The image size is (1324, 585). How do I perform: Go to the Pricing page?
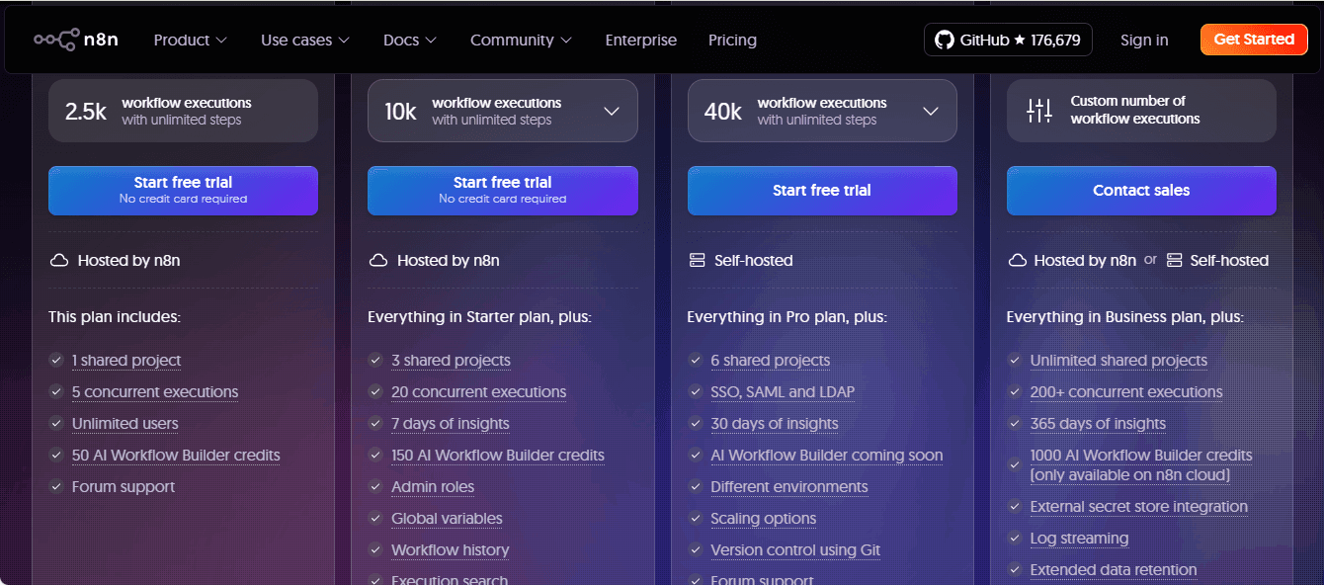pyautogui.click(x=732, y=41)
